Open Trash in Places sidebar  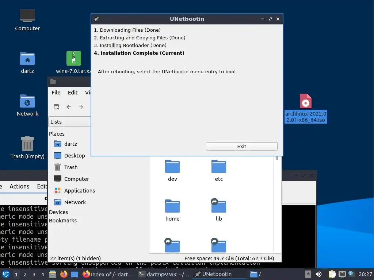66,167
